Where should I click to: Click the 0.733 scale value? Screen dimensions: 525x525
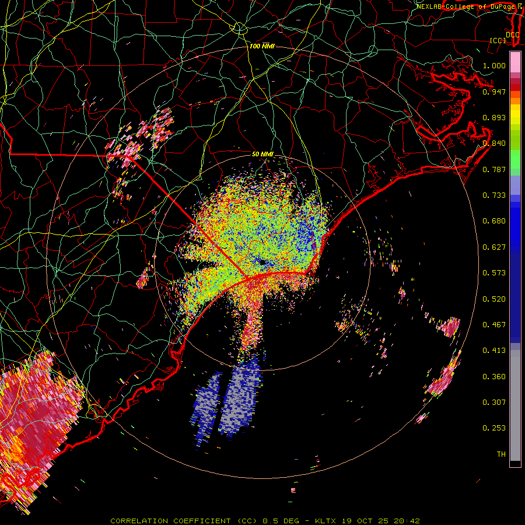pyautogui.click(x=494, y=195)
